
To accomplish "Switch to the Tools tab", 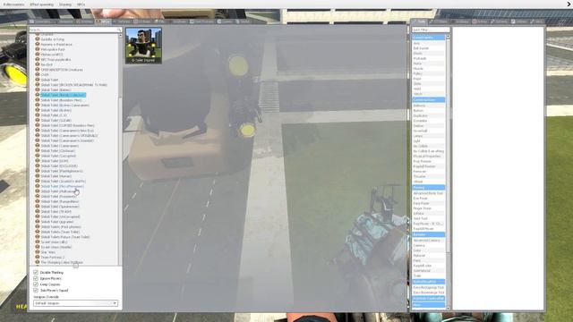I will (419, 21).
